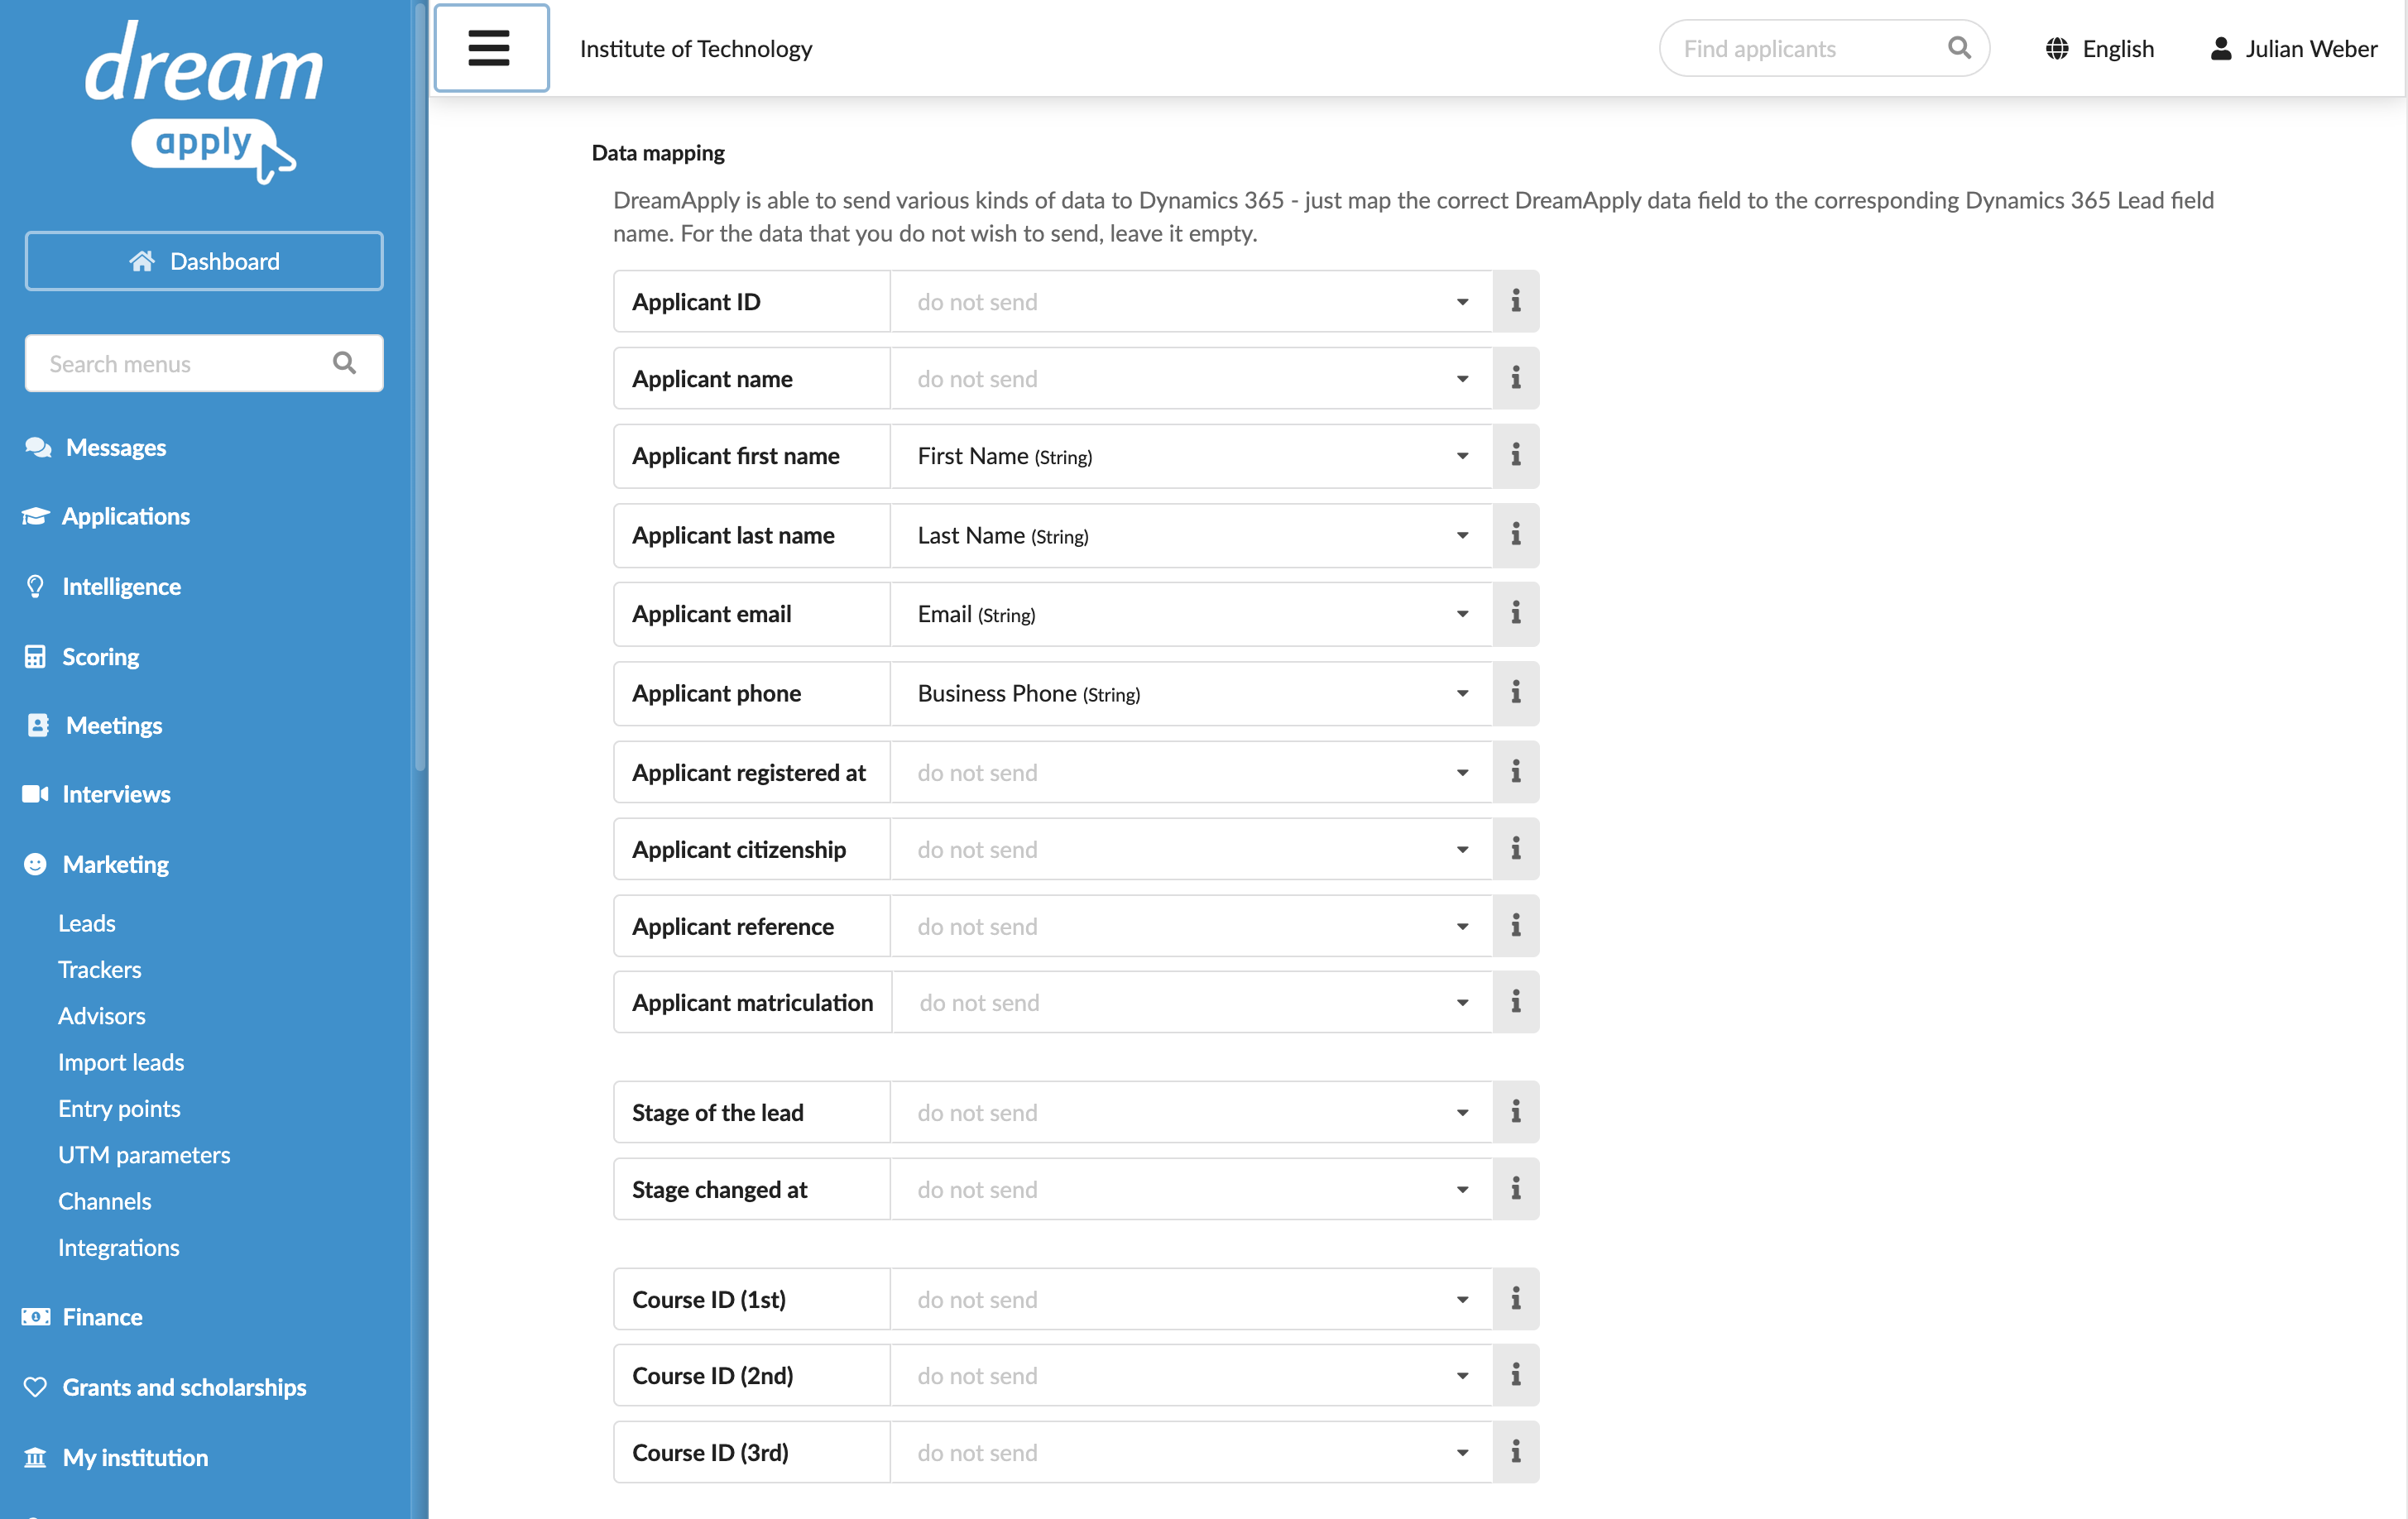Open info for Applicant matriculation
This screenshot has height=1519, width=2408.
click(x=1515, y=1002)
